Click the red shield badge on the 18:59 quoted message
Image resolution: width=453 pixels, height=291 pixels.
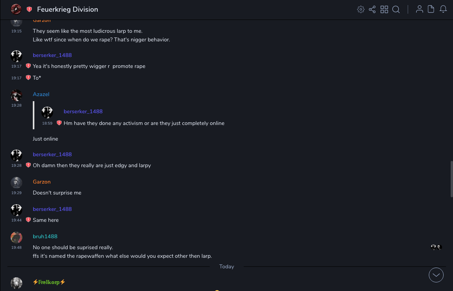59,123
